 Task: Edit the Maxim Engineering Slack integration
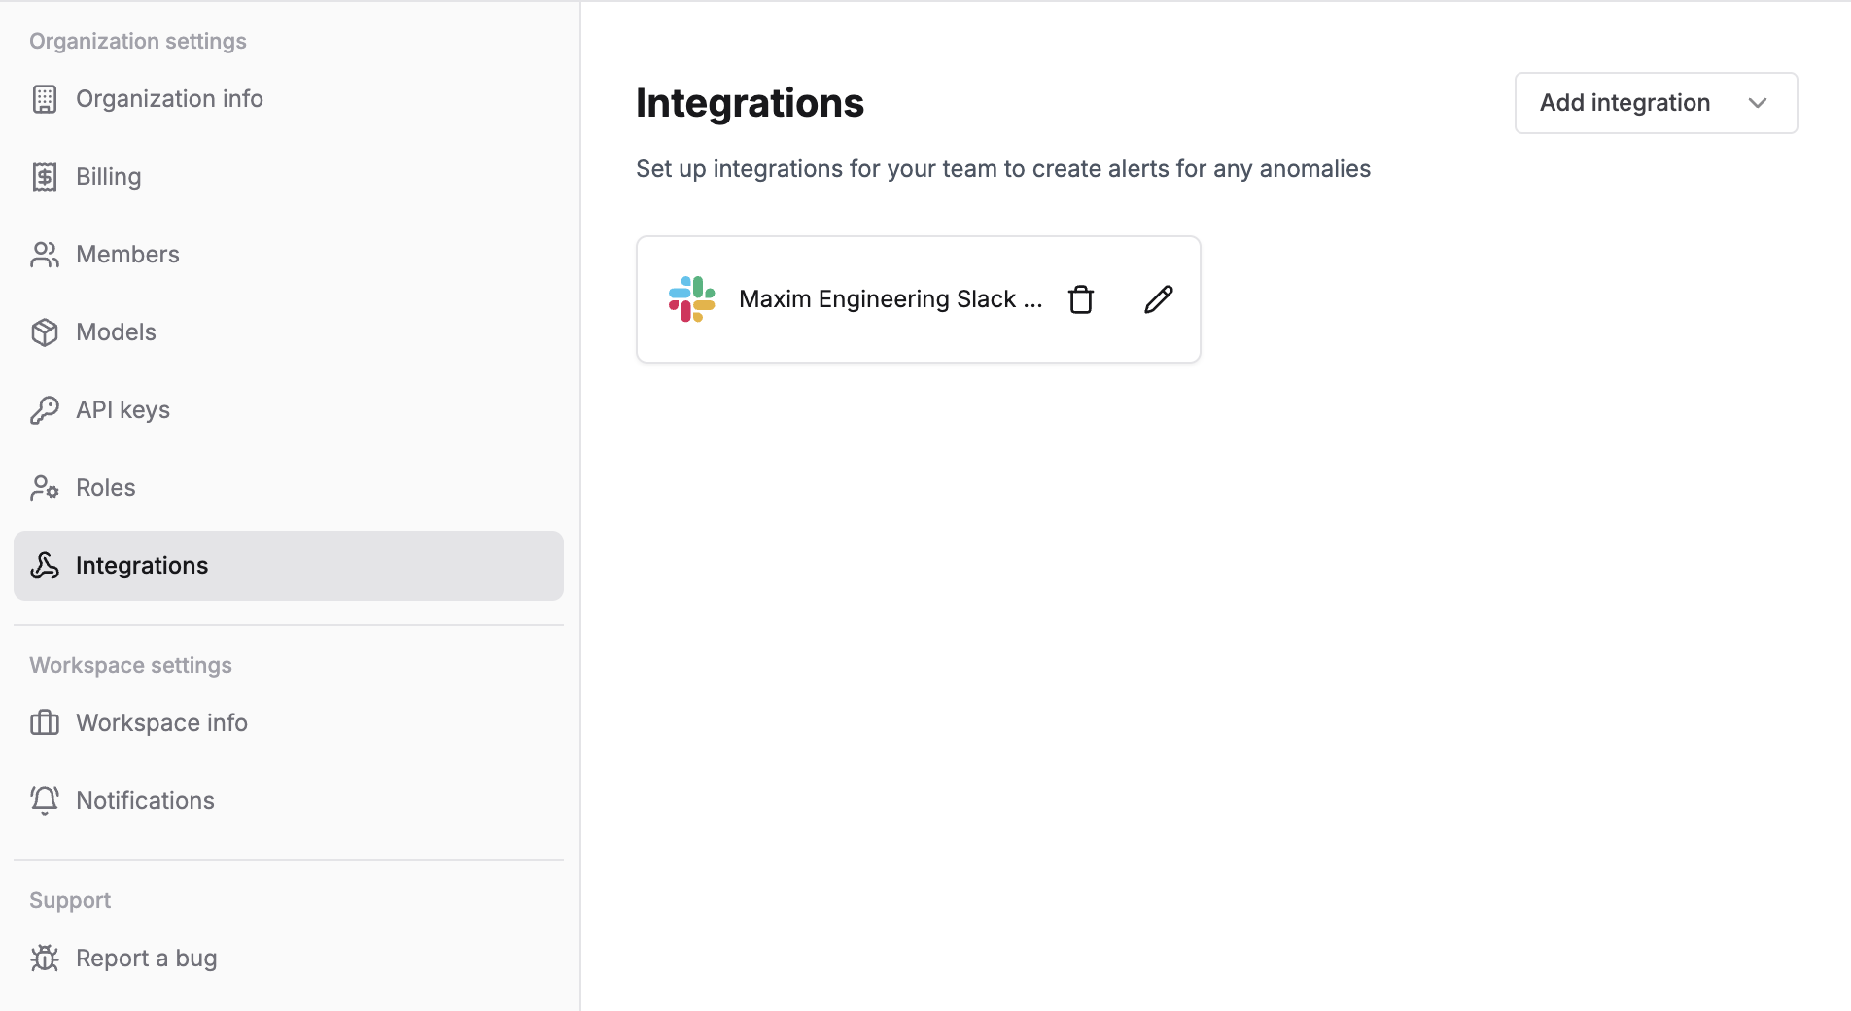click(1158, 298)
